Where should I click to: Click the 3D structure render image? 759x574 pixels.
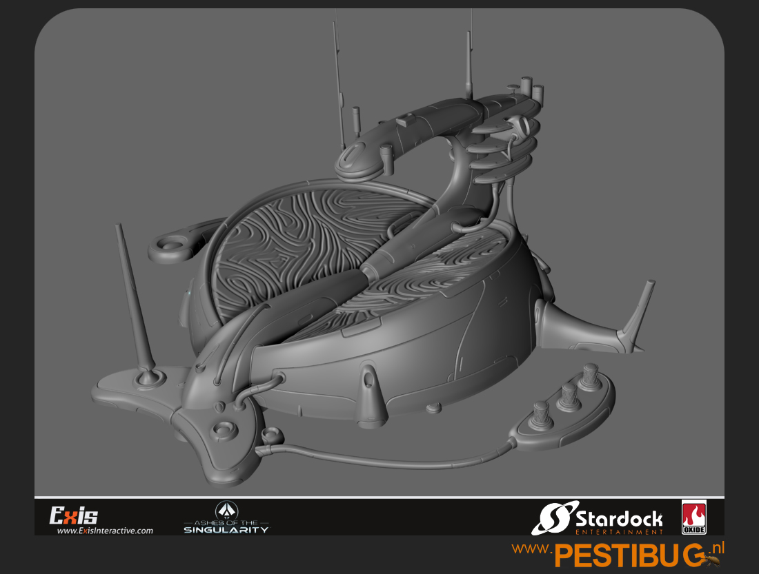(x=379, y=252)
